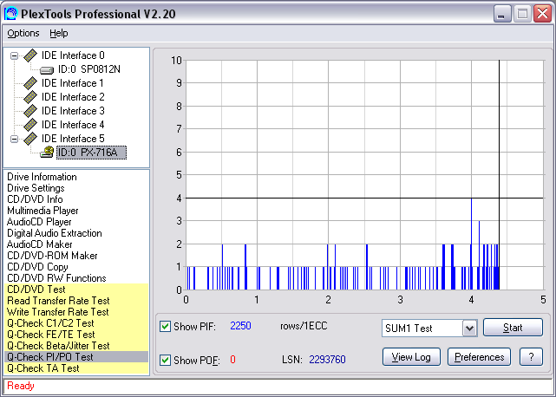Select IDE Interface 1 label
Image resolution: width=556 pixels, height=397 pixels.
coord(73,83)
